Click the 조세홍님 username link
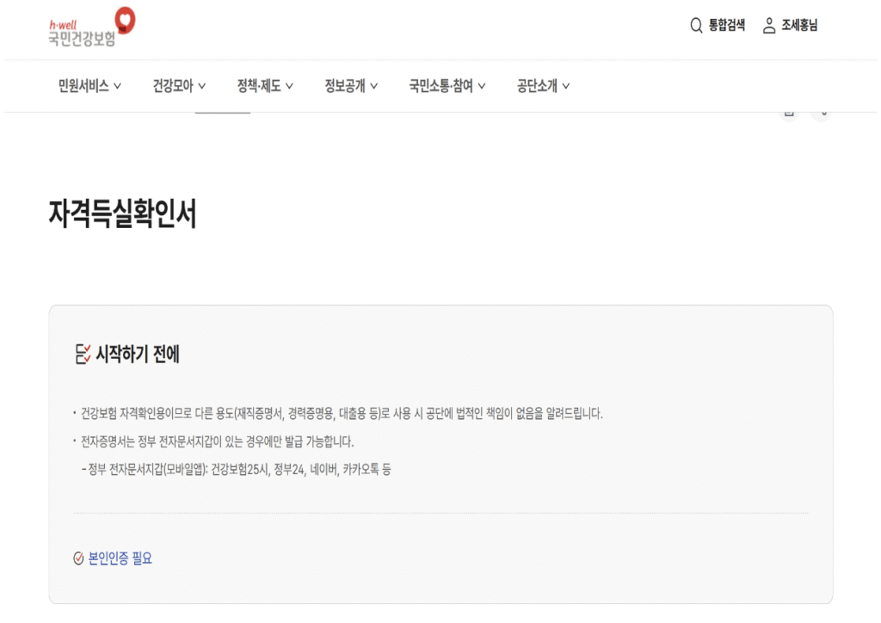 (799, 26)
